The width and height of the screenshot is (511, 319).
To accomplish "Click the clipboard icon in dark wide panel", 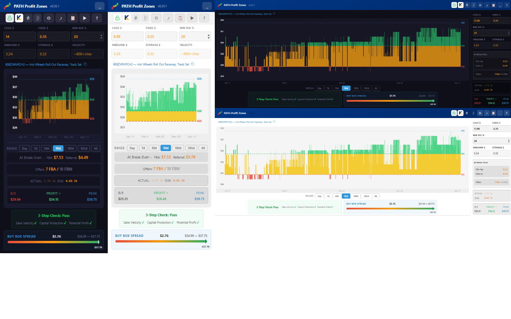I will click(x=493, y=5).
